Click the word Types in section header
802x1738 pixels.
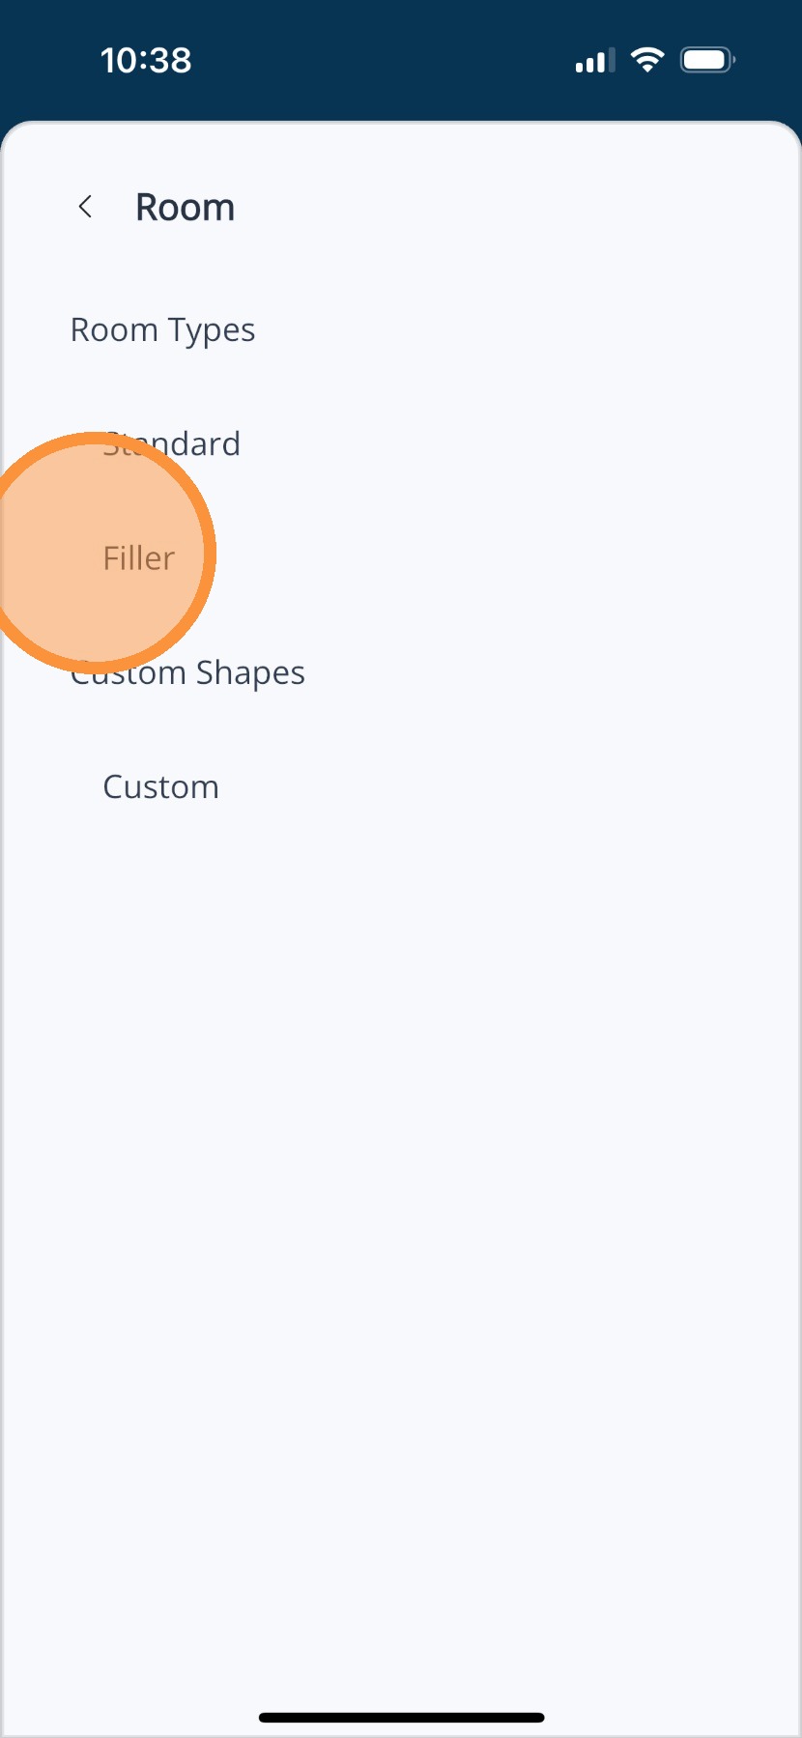pos(211,330)
